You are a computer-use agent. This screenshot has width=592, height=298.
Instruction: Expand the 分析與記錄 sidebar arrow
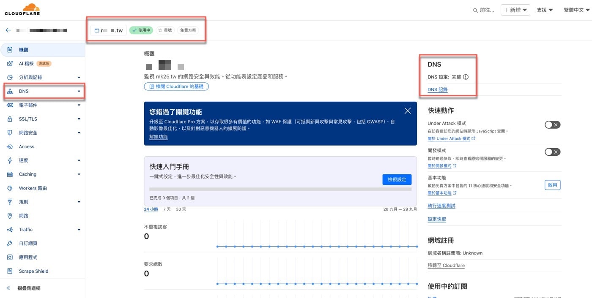79,78
